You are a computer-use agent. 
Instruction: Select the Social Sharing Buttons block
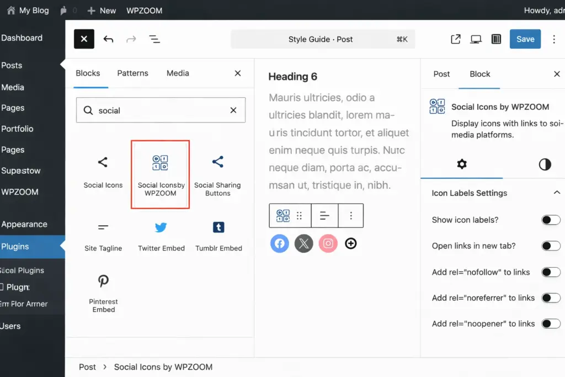tap(217, 174)
